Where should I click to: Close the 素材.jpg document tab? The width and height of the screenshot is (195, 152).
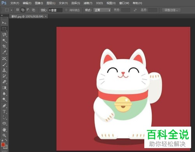[46, 16]
